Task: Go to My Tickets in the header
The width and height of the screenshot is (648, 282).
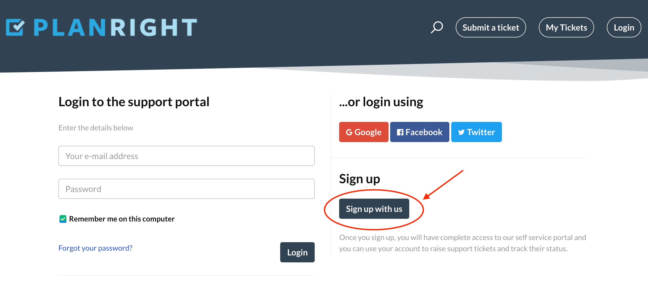Action: 566,27
